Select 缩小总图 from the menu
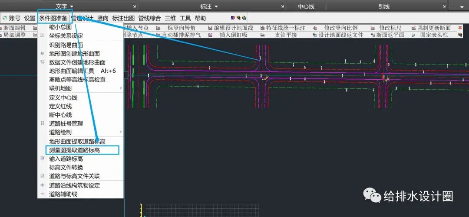This screenshot has width=469, height=217. pyautogui.click(x=60, y=27)
